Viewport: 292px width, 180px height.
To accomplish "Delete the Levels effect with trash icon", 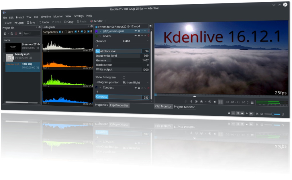I will tap(148, 36).
